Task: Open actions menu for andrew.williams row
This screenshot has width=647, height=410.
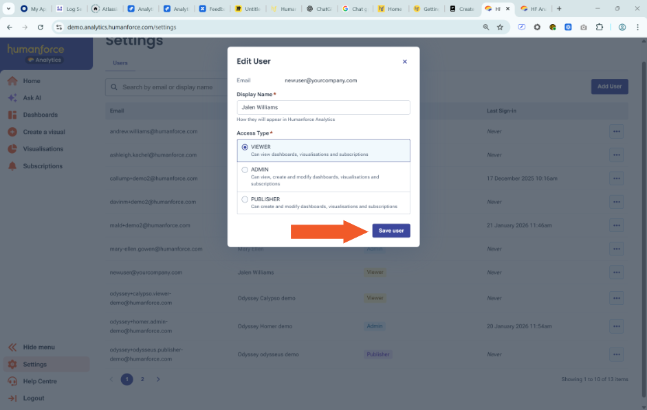Action: pos(616,131)
